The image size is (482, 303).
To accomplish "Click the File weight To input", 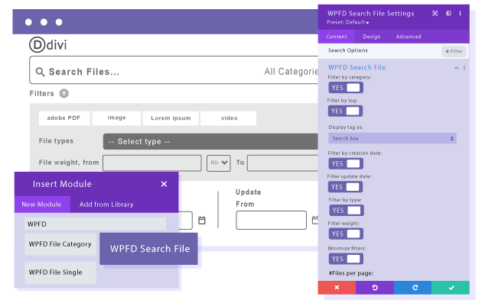I will (282, 163).
